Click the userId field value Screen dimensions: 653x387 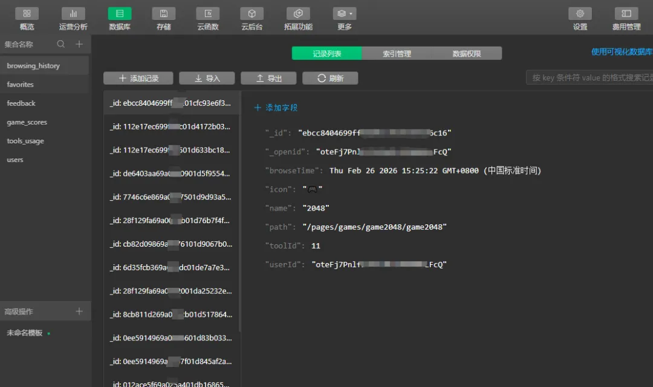379,264
